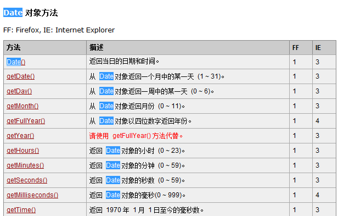
Task: Click FF value 1 in getYear() row
Action: tap(294, 136)
